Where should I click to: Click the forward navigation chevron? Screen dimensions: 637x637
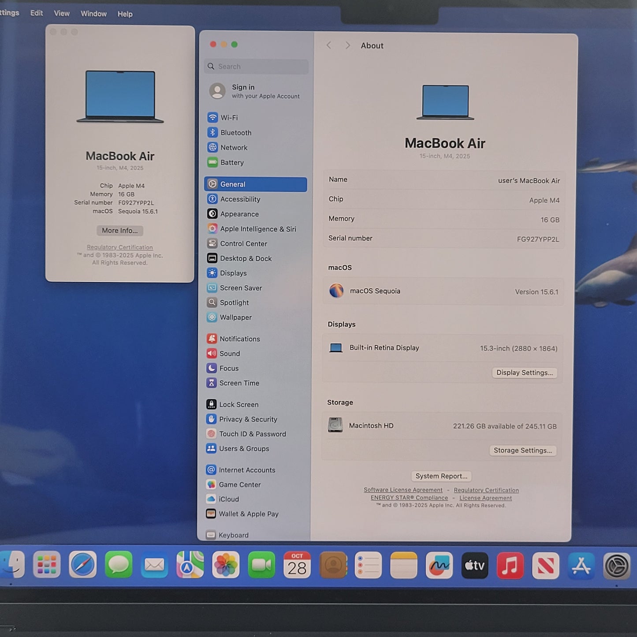coord(348,45)
